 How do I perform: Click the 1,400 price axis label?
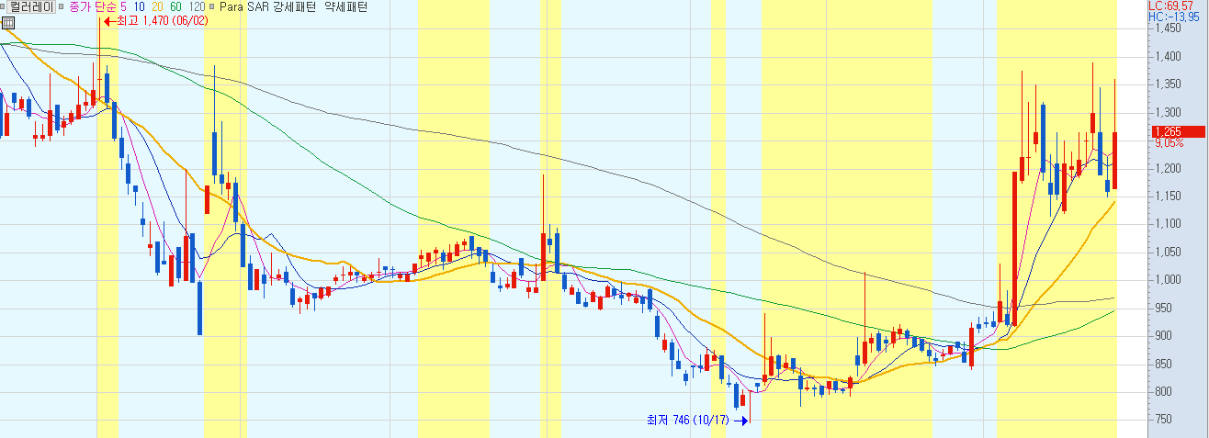click(1169, 56)
